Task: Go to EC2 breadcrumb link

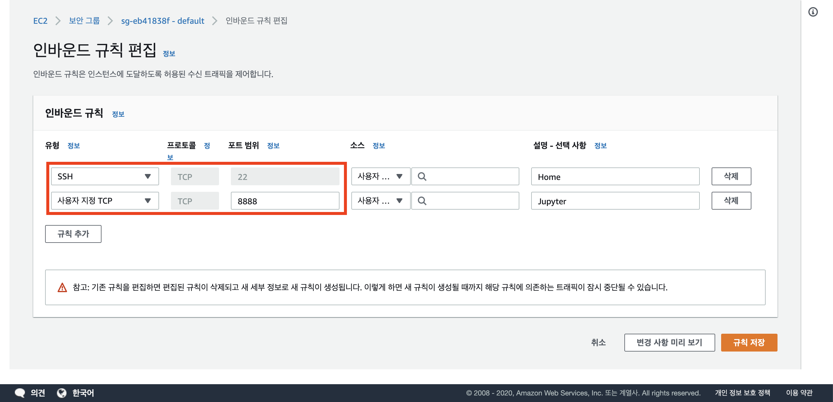Action: pyautogui.click(x=40, y=21)
